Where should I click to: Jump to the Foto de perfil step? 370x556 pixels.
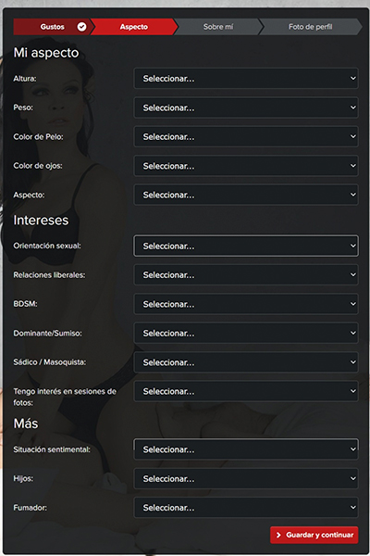pyautogui.click(x=311, y=27)
